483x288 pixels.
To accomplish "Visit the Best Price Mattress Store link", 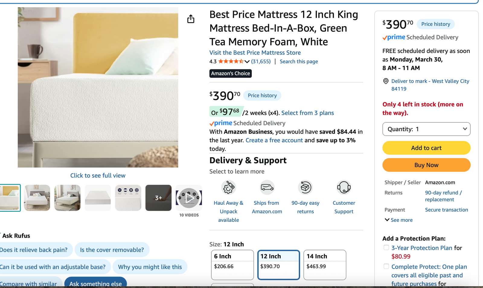I will coord(254,52).
